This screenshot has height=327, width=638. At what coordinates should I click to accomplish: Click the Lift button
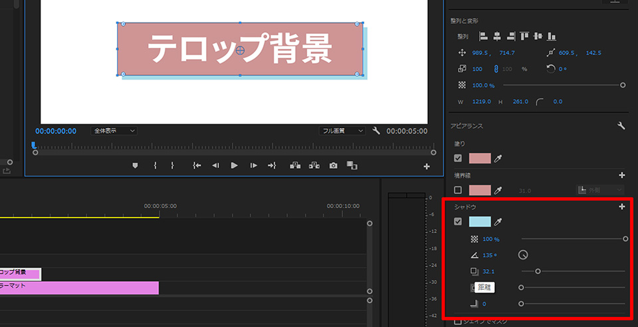point(295,165)
